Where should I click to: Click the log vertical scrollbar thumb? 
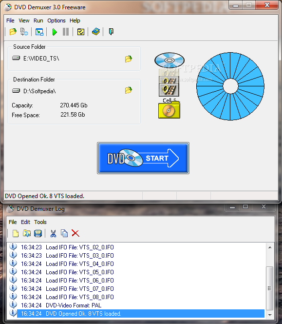(x=270, y=288)
